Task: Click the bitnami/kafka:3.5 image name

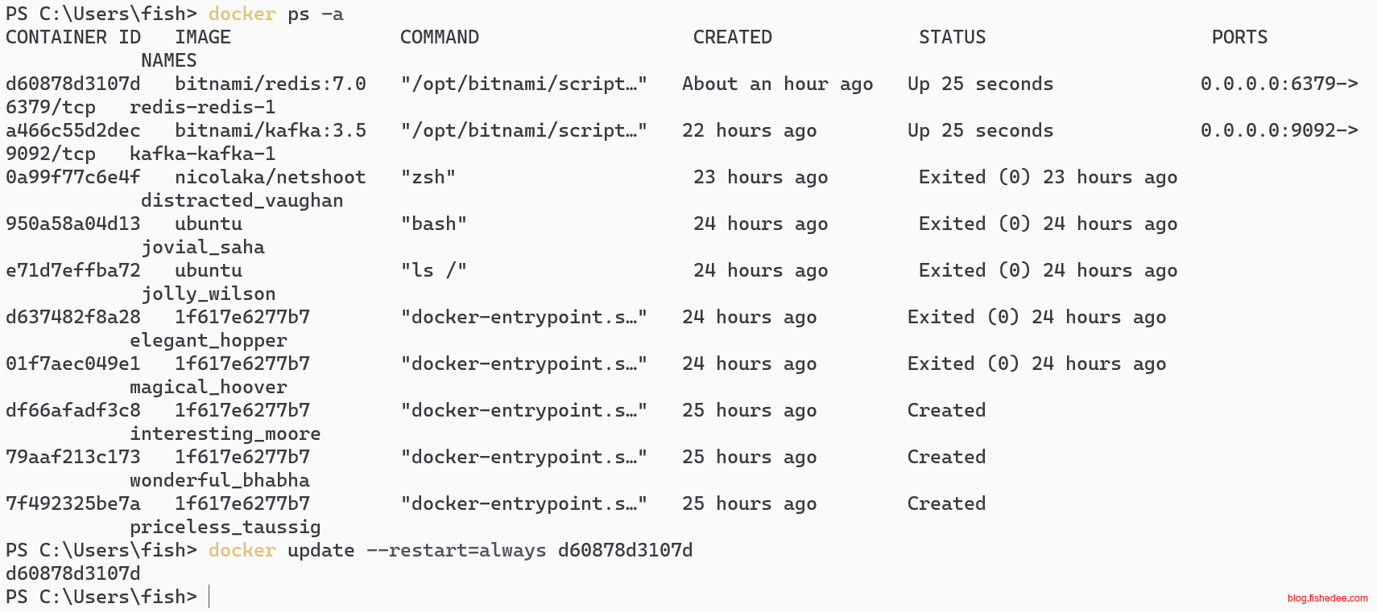Action: pyautogui.click(x=270, y=130)
